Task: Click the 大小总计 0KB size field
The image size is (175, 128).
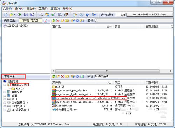Action: 120,15
